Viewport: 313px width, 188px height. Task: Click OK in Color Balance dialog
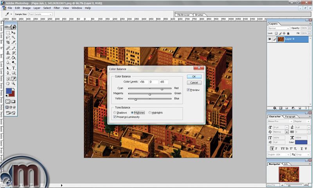(x=194, y=76)
